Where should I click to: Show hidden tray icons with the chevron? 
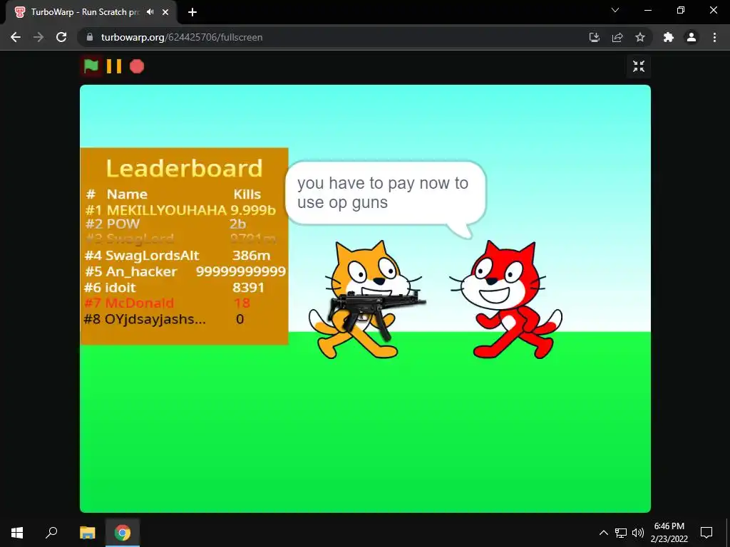[603, 533]
